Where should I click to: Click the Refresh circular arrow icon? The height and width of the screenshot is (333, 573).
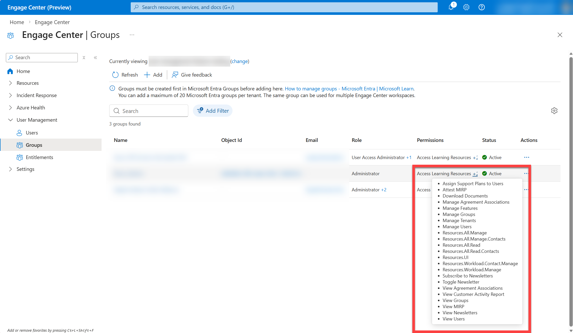tap(115, 75)
